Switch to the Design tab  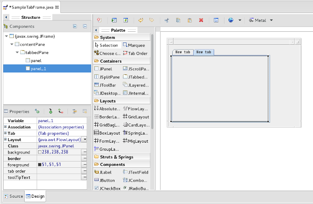(35, 196)
